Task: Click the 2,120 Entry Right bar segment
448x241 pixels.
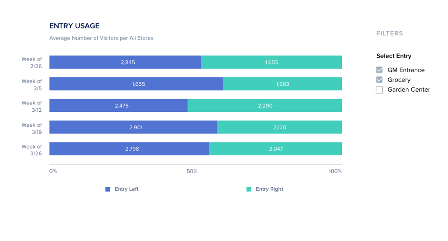Action: (280, 127)
